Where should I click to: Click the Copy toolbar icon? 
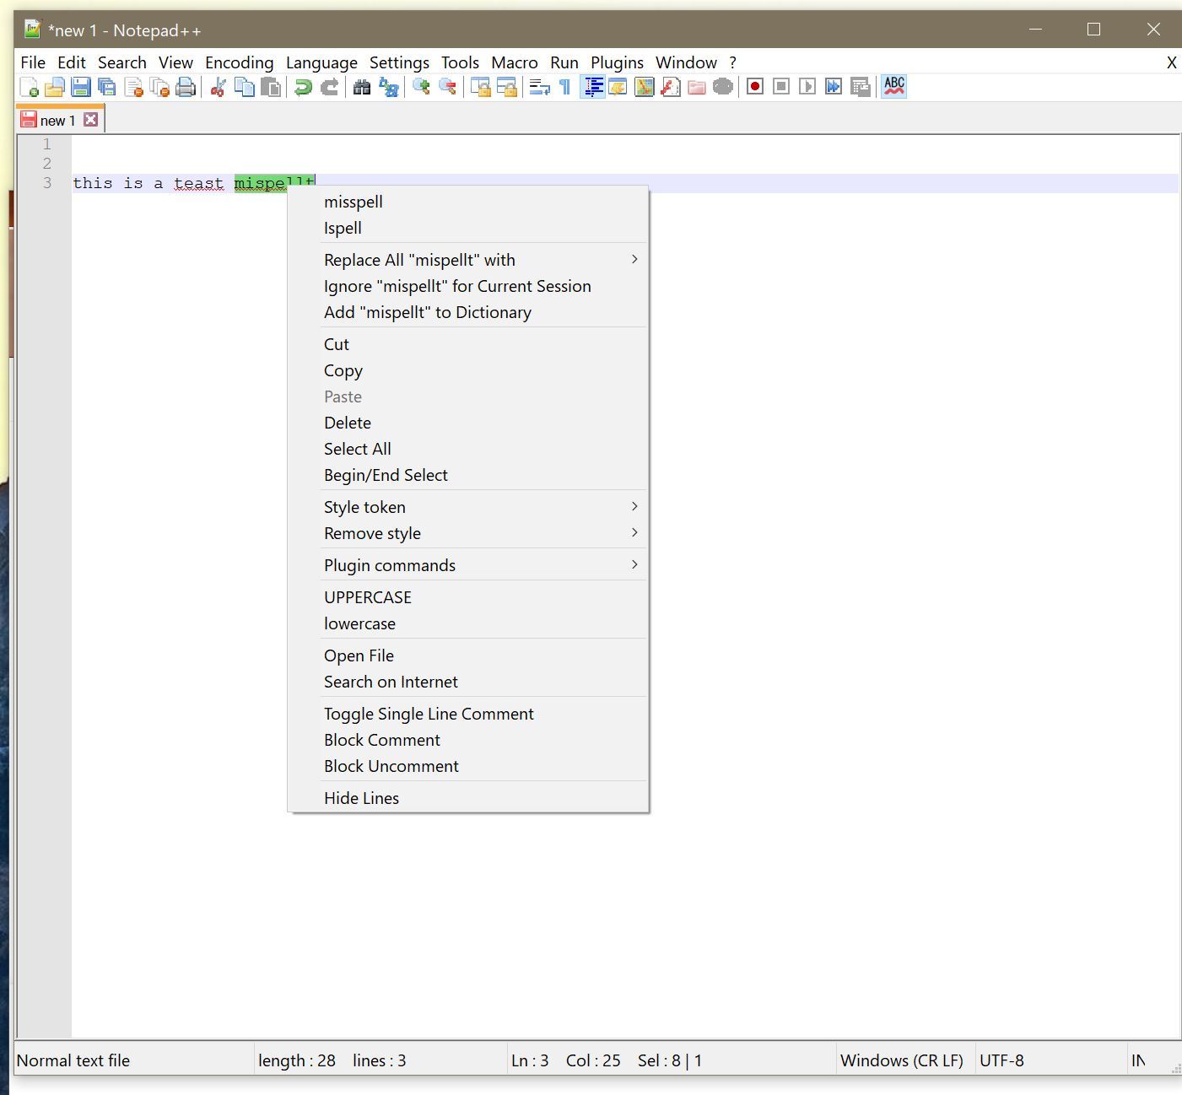(245, 87)
